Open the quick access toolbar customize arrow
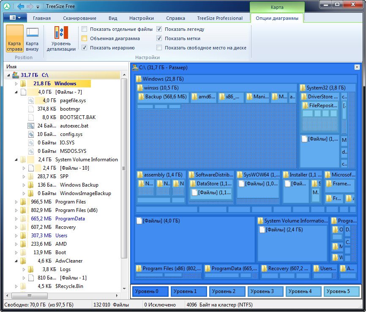 coord(38,7)
